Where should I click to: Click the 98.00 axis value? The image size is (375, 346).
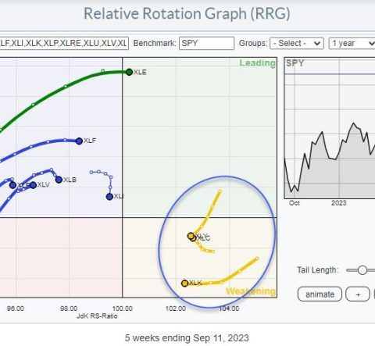click(x=69, y=309)
